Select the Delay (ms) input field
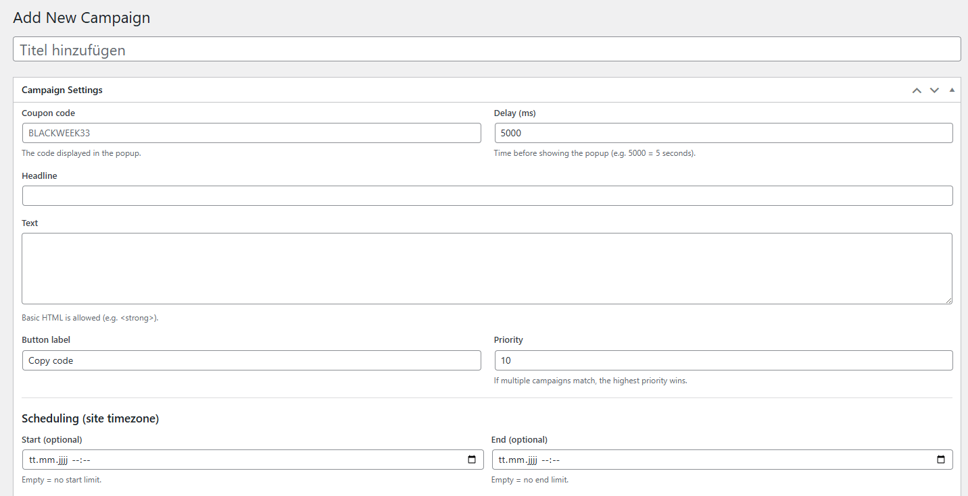The height and width of the screenshot is (496, 968). click(723, 133)
